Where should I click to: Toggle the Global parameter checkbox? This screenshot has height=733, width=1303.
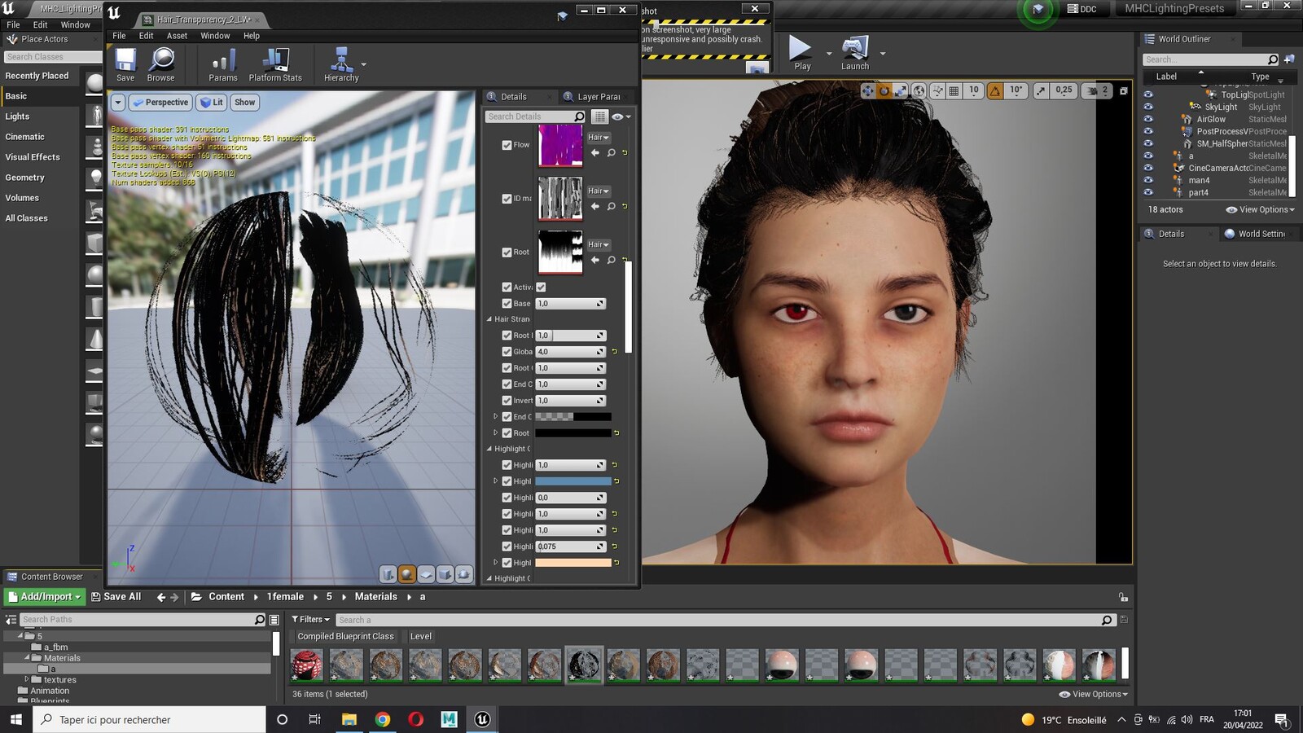[x=507, y=352]
